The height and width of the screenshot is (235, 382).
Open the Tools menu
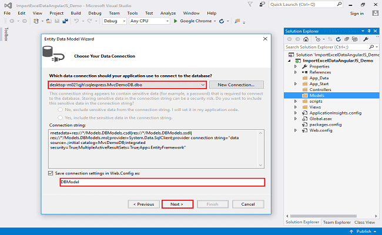[x=132, y=13]
